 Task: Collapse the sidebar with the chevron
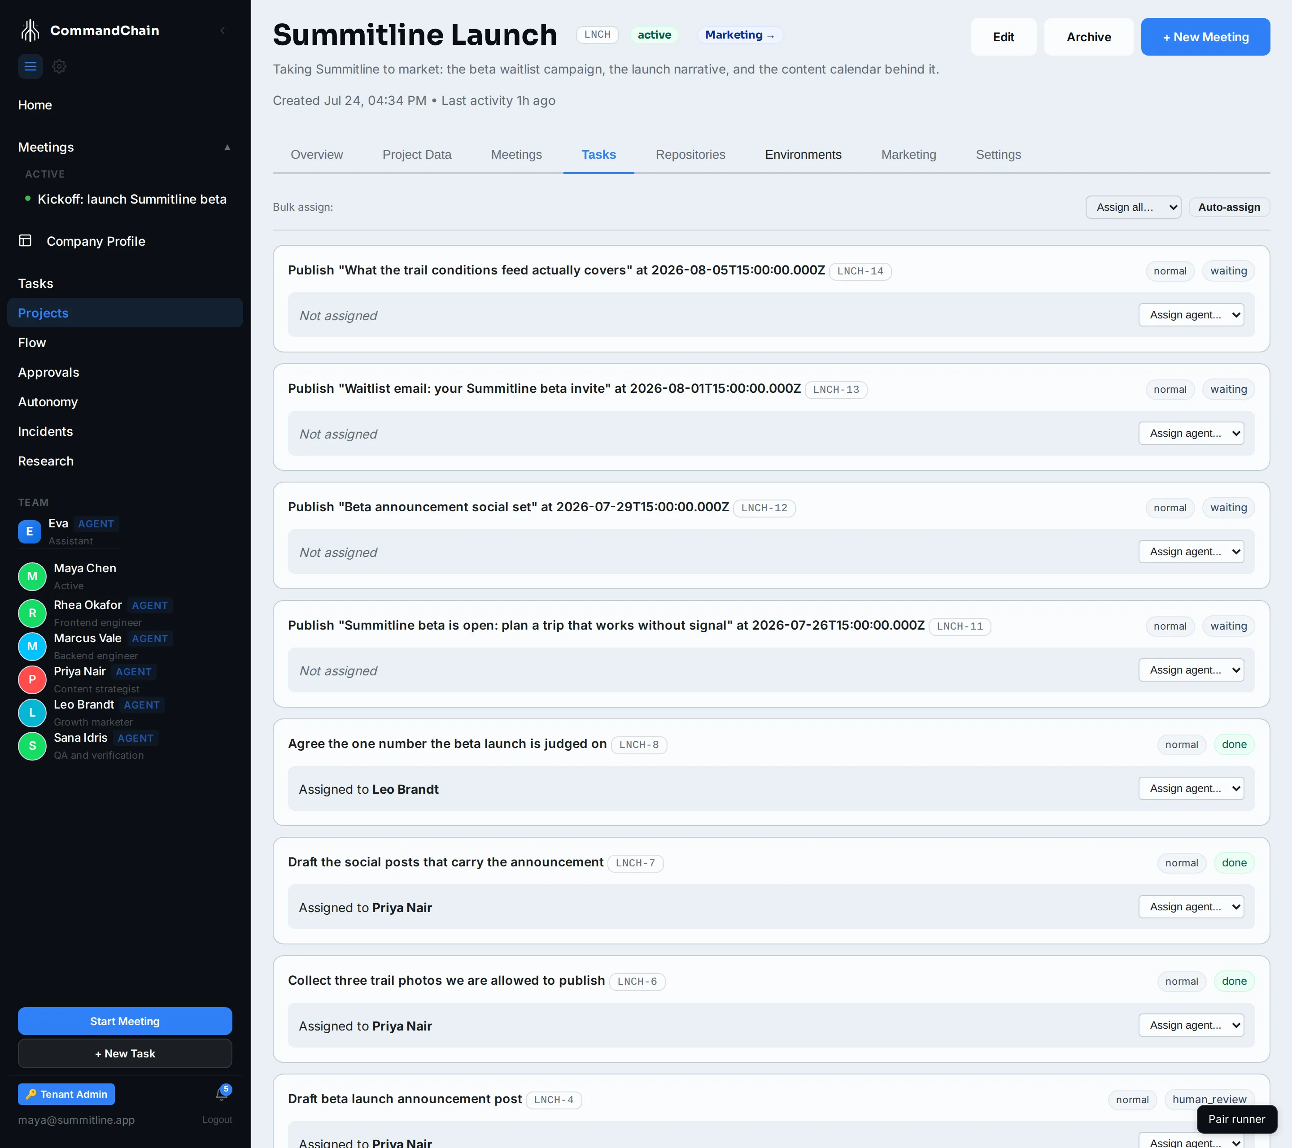coord(223,30)
